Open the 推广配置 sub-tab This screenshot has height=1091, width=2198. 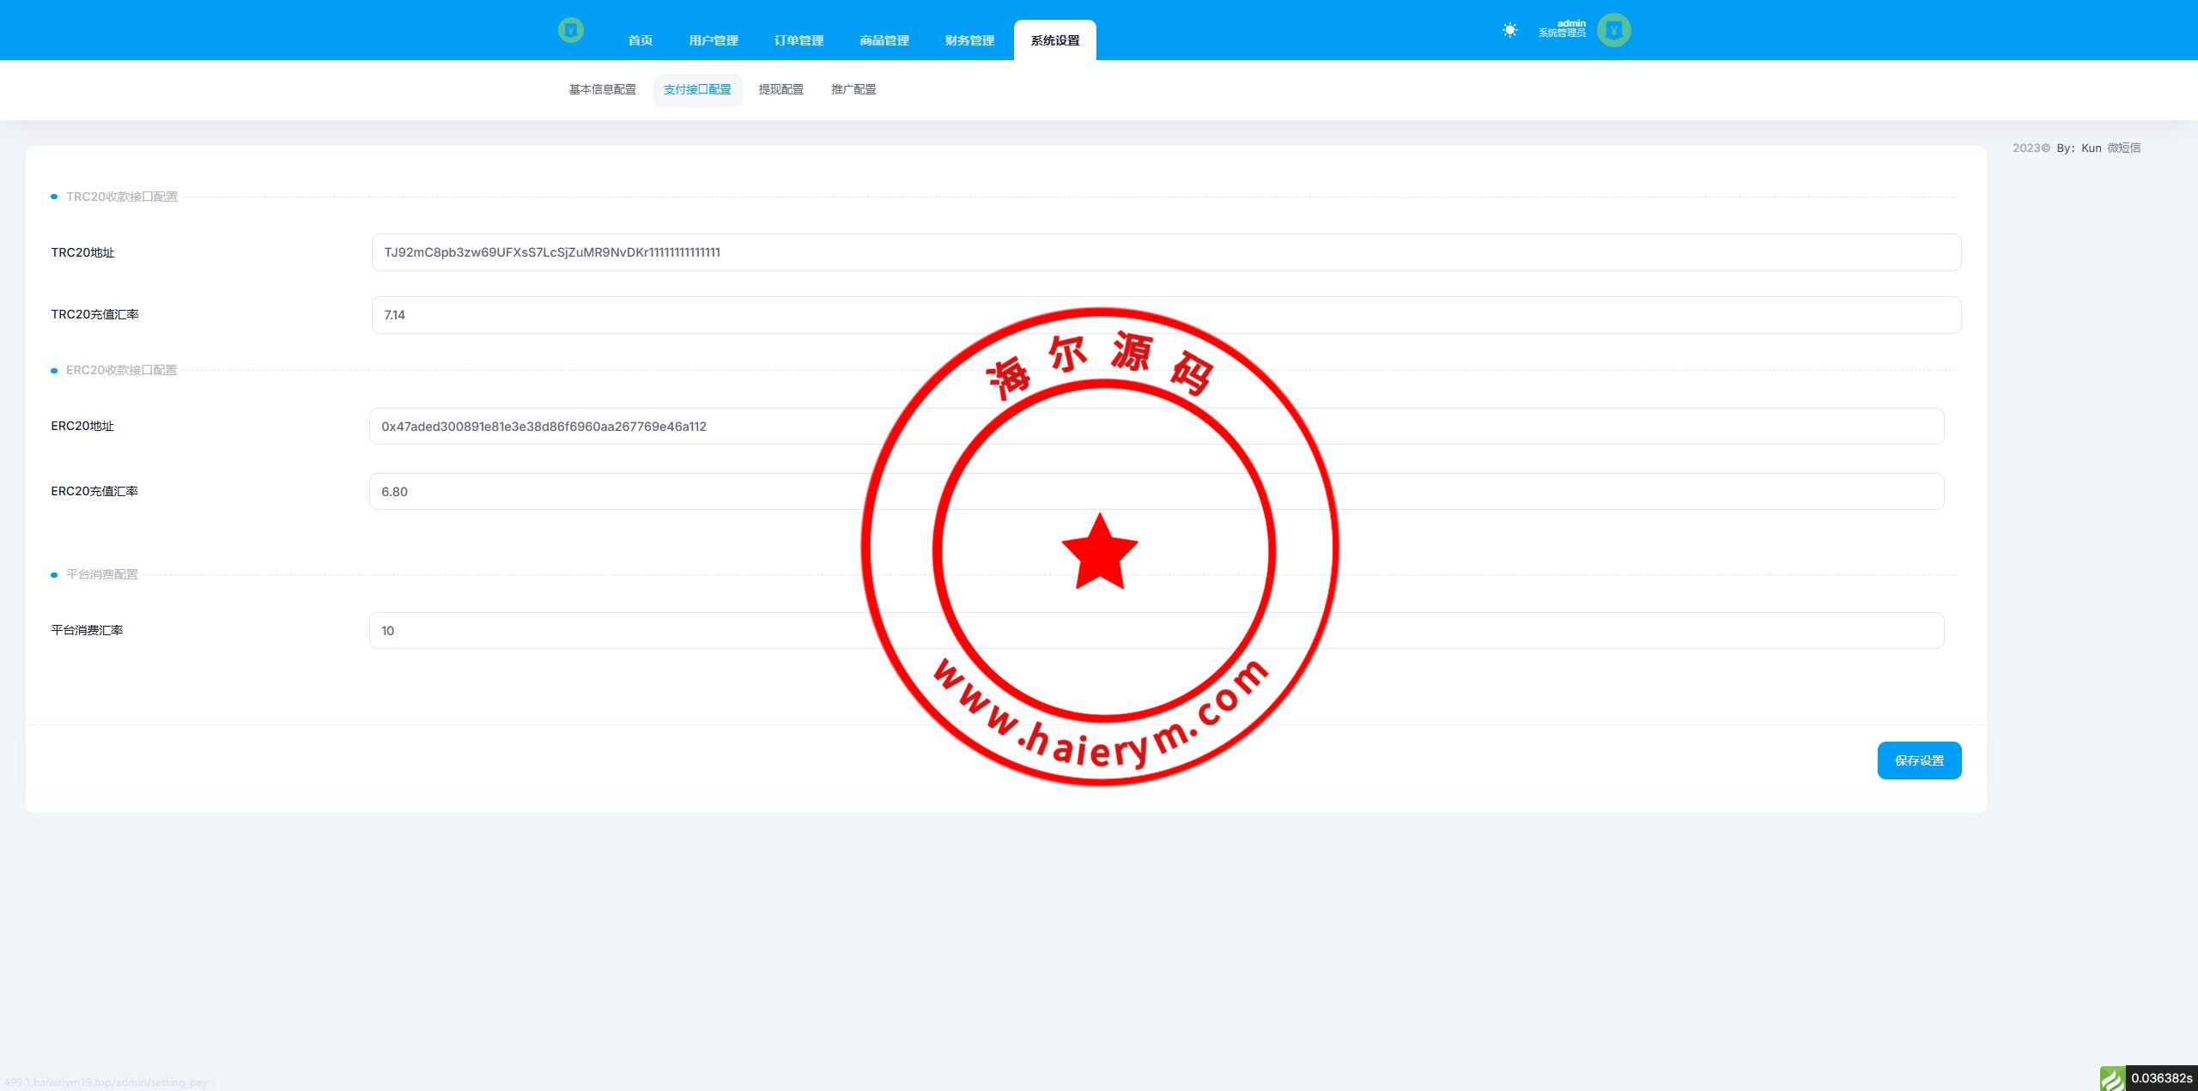click(x=853, y=89)
